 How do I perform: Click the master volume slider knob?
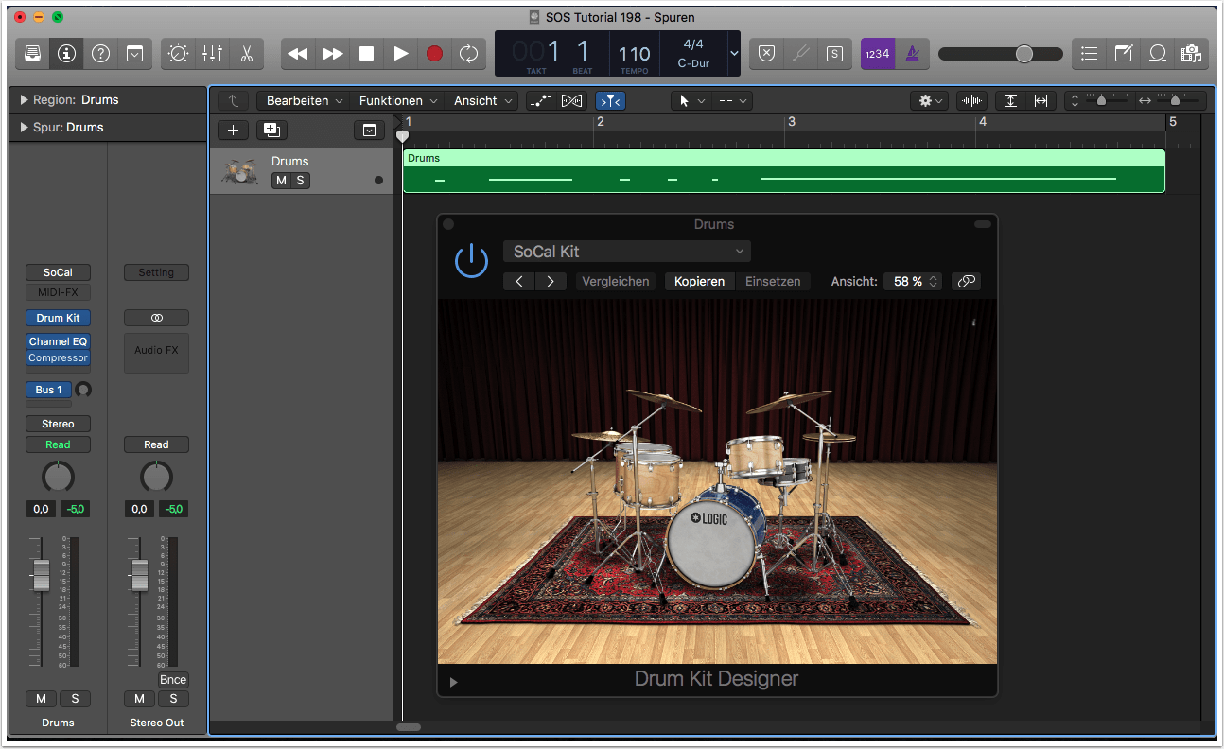[1023, 54]
